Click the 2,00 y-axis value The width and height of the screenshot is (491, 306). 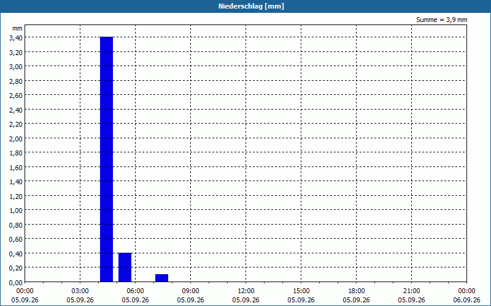coord(16,139)
